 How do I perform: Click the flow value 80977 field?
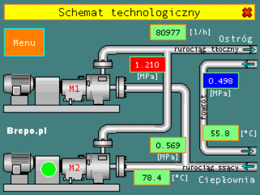(168, 32)
